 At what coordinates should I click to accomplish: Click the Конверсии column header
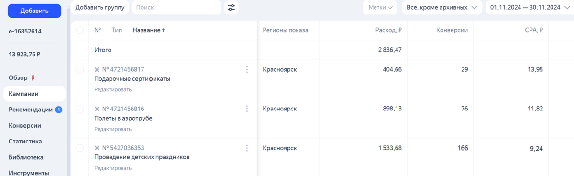452,30
